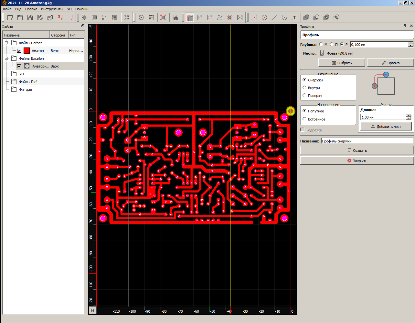The height and width of the screenshot is (323, 415).
Task: Open the 'Инструменты' menu
Action: (52, 9)
